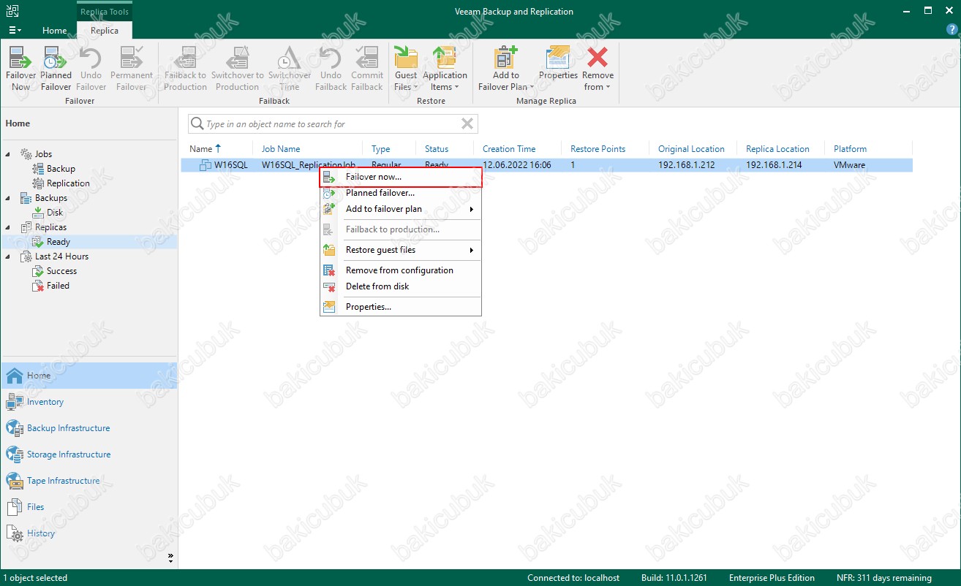Open the Storage Infrastructure navigation pane
The image size is (961, 586).
(88, 454)
